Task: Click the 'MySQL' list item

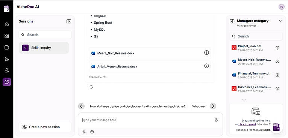Action: tap(99, 30)
